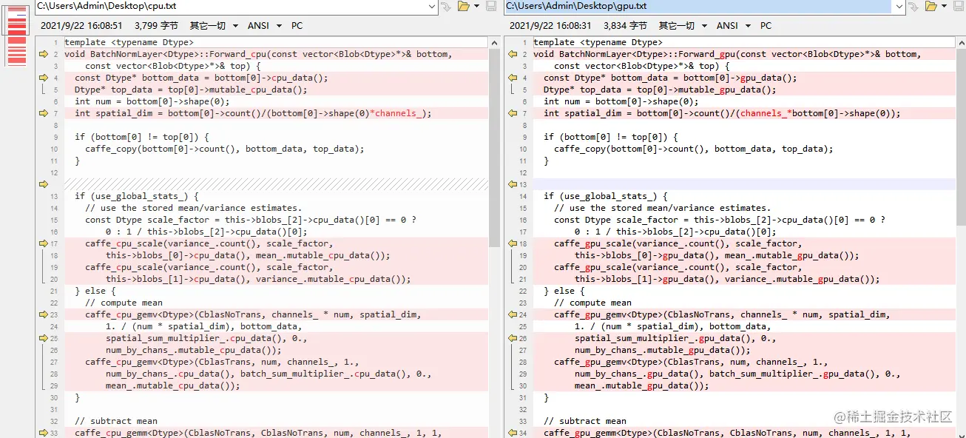The width and height of the screenshot is (966, 438).
Task: Click gpu.txt line 5 top_data mutable_gpu_data line
Action: (660, 90)
